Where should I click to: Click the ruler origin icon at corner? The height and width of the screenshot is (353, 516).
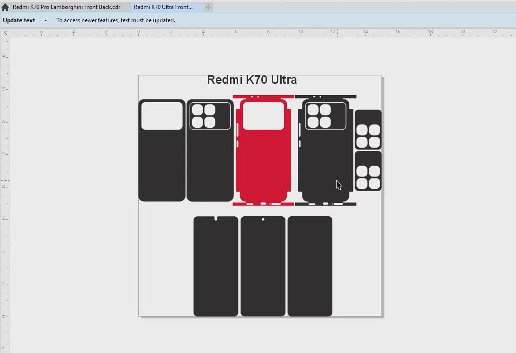point(5,33)
